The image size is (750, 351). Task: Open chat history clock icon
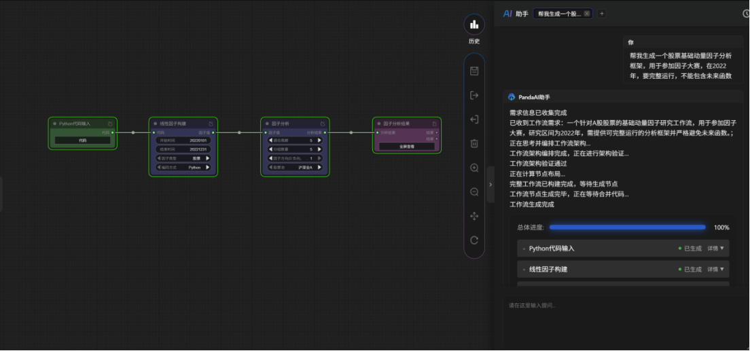tap(746, 14)
